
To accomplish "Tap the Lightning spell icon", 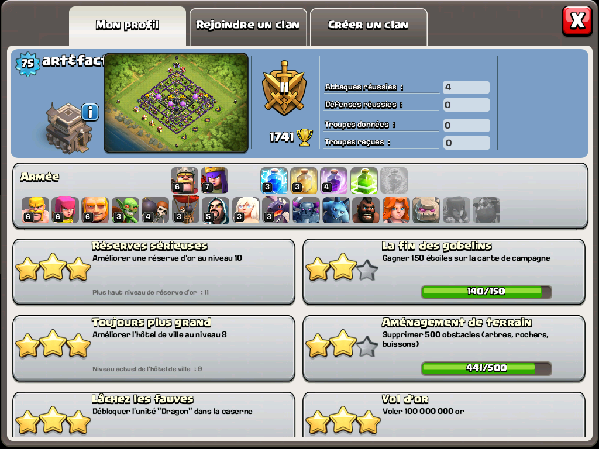I will (x=274, y=180).
